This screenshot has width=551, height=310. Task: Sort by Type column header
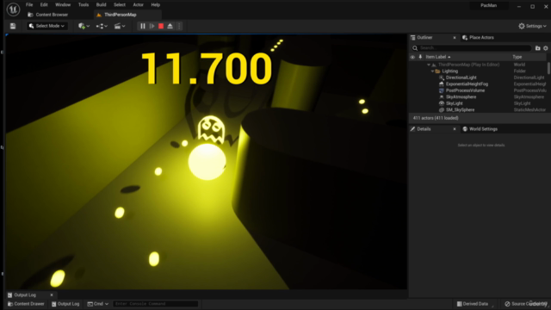point(517,57)
